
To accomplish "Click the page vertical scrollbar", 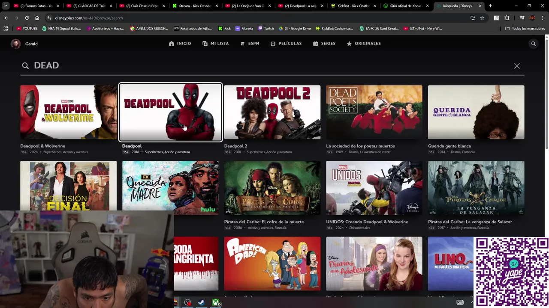I will (546, 94).
